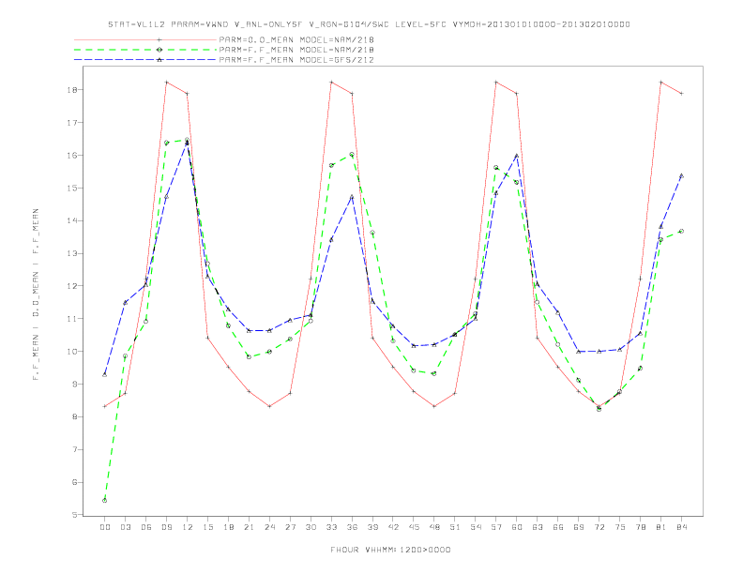Click x-axis forecast hour label 81
Image resolution: width=743 pixels, height=574 pixels.
point(661,527)
